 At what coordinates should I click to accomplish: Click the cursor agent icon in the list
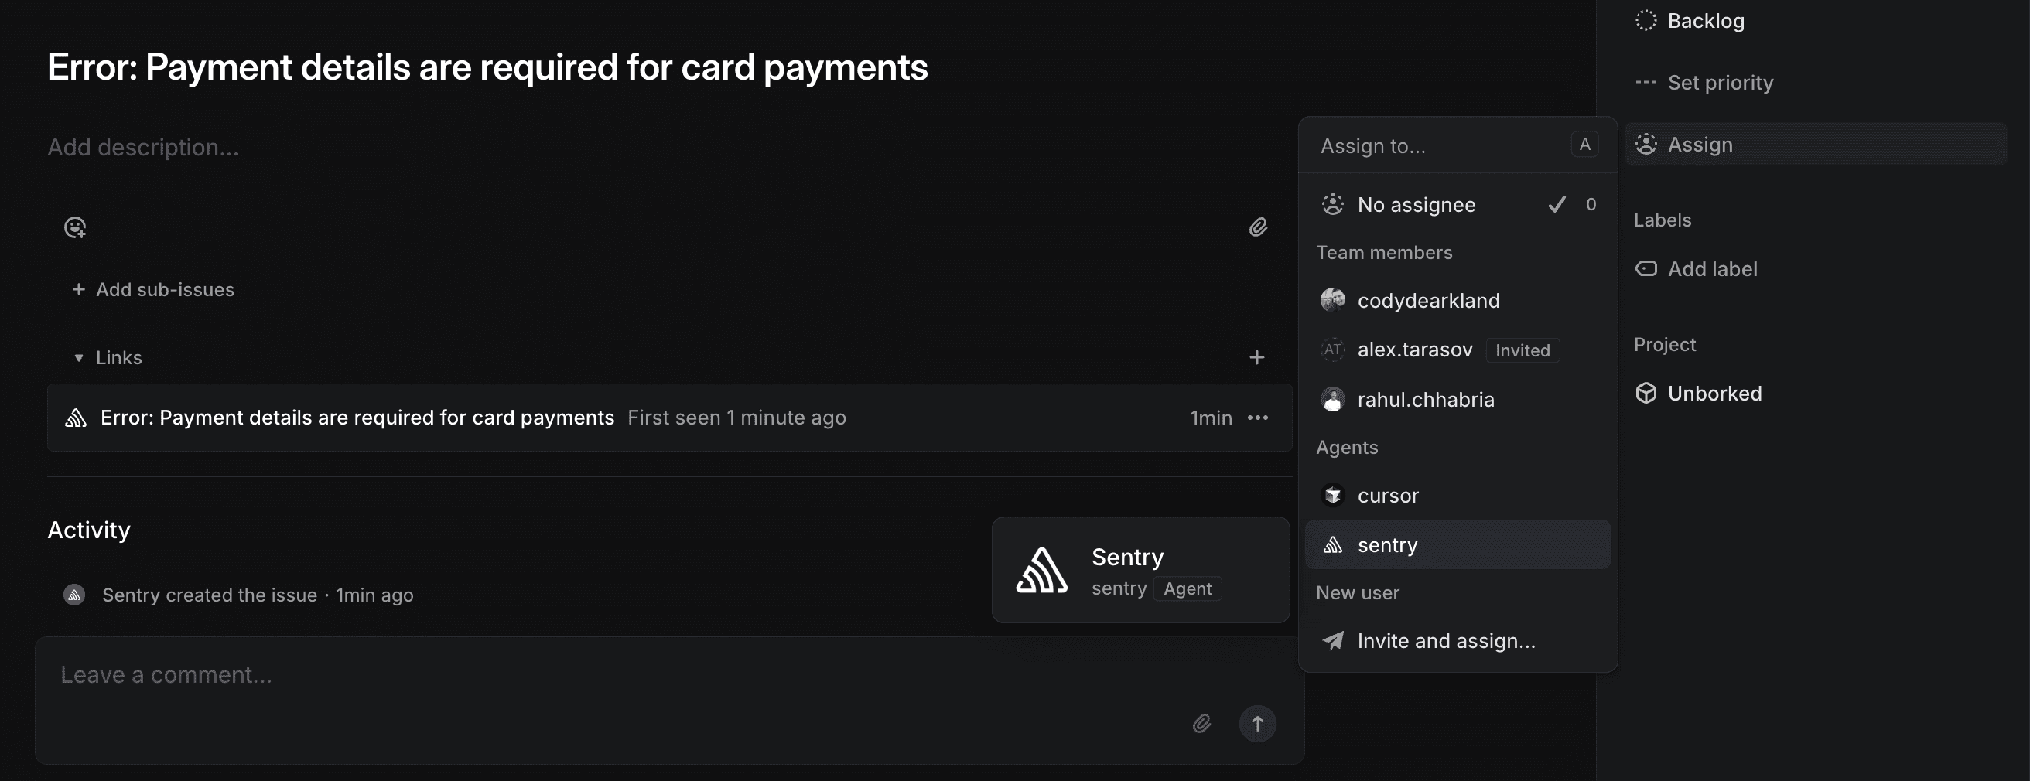pos(1333,495)
